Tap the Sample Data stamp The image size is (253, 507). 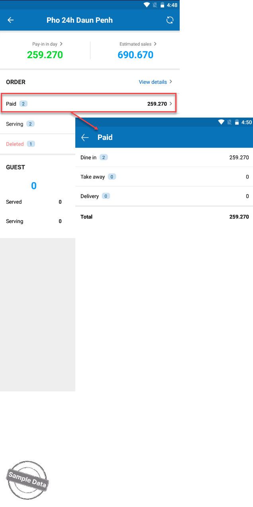pyautogui.click(x=28, y=480)
